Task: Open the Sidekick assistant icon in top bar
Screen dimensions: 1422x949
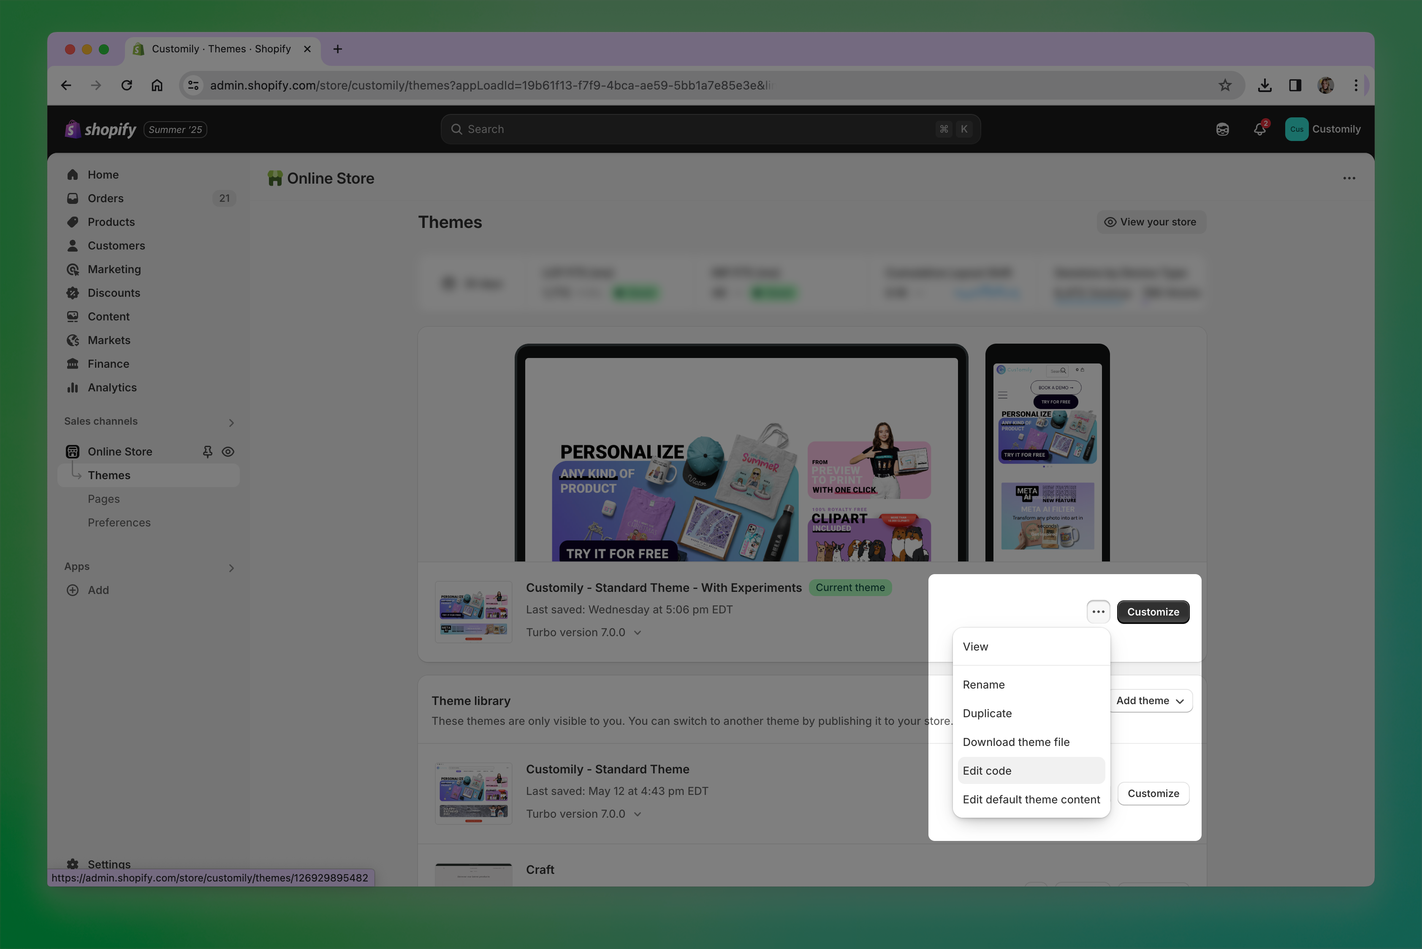Action: tap(1222, 130)
